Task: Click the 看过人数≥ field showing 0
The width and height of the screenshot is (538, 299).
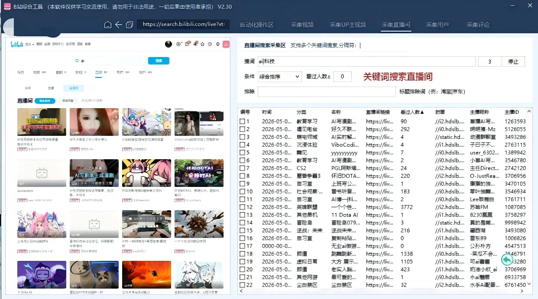Action: coord(342,77)
